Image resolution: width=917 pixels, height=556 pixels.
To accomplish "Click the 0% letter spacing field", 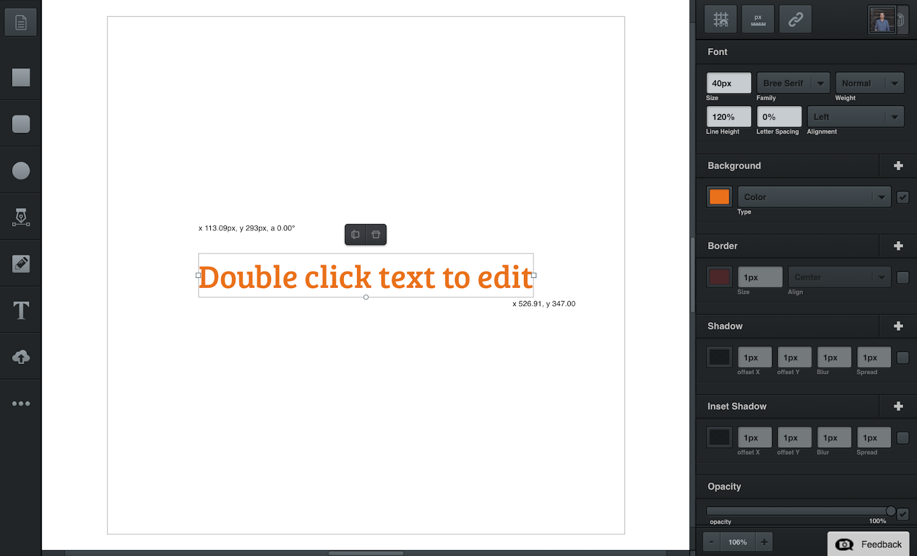I will 779,117.
